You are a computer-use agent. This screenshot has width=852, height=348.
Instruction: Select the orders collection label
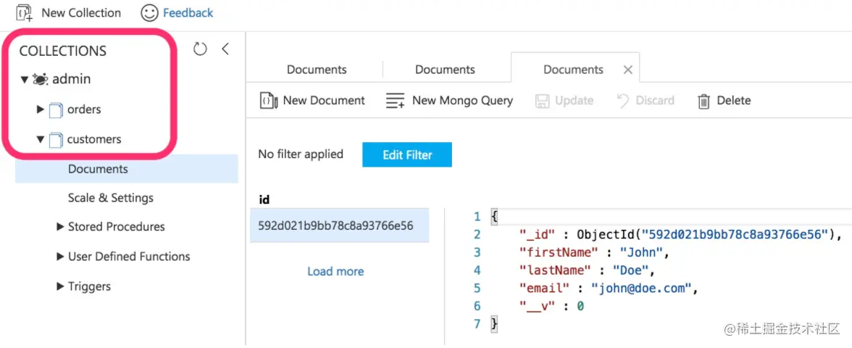coord(84,109)
